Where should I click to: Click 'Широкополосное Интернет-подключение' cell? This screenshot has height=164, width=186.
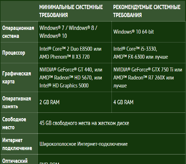(x=111, y=144)
